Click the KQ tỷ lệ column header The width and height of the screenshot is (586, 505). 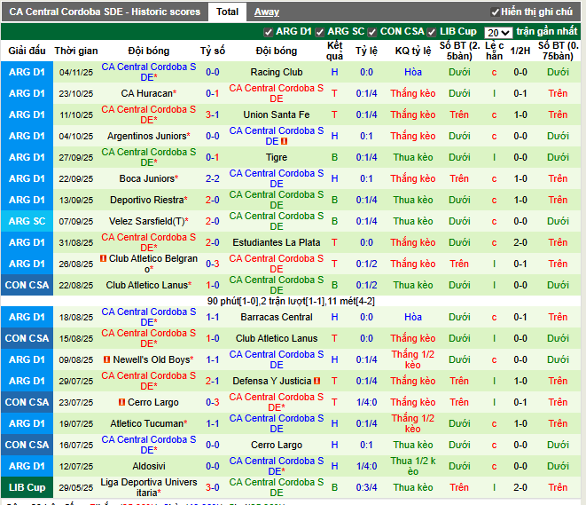click(413, 51)
